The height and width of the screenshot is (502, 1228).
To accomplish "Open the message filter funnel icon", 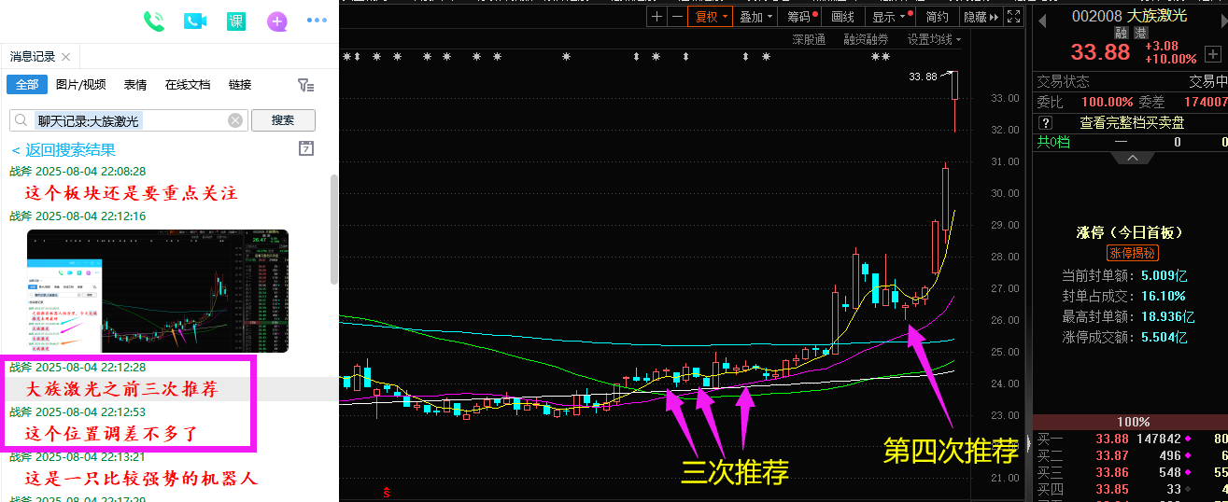I will pyautogui.click(x=305, y=85).
